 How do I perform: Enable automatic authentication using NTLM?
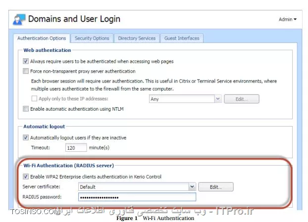pos(26,109)
